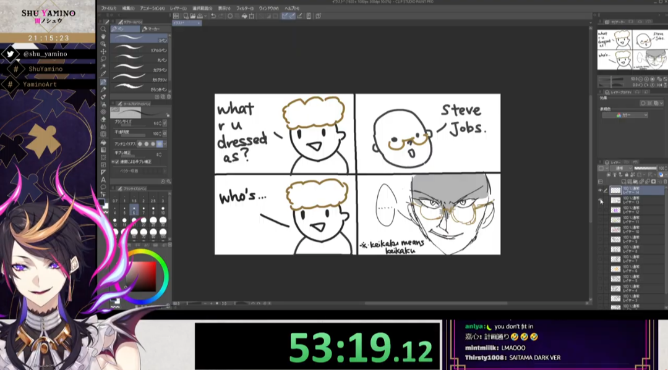Toggle the first snap-to-ruler command bar button
This screenshot has width=668, height=370.
point(285,16)
